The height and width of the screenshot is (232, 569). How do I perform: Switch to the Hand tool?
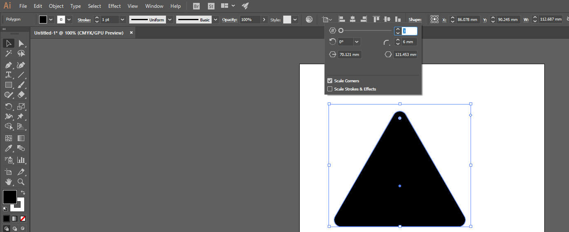8,181
